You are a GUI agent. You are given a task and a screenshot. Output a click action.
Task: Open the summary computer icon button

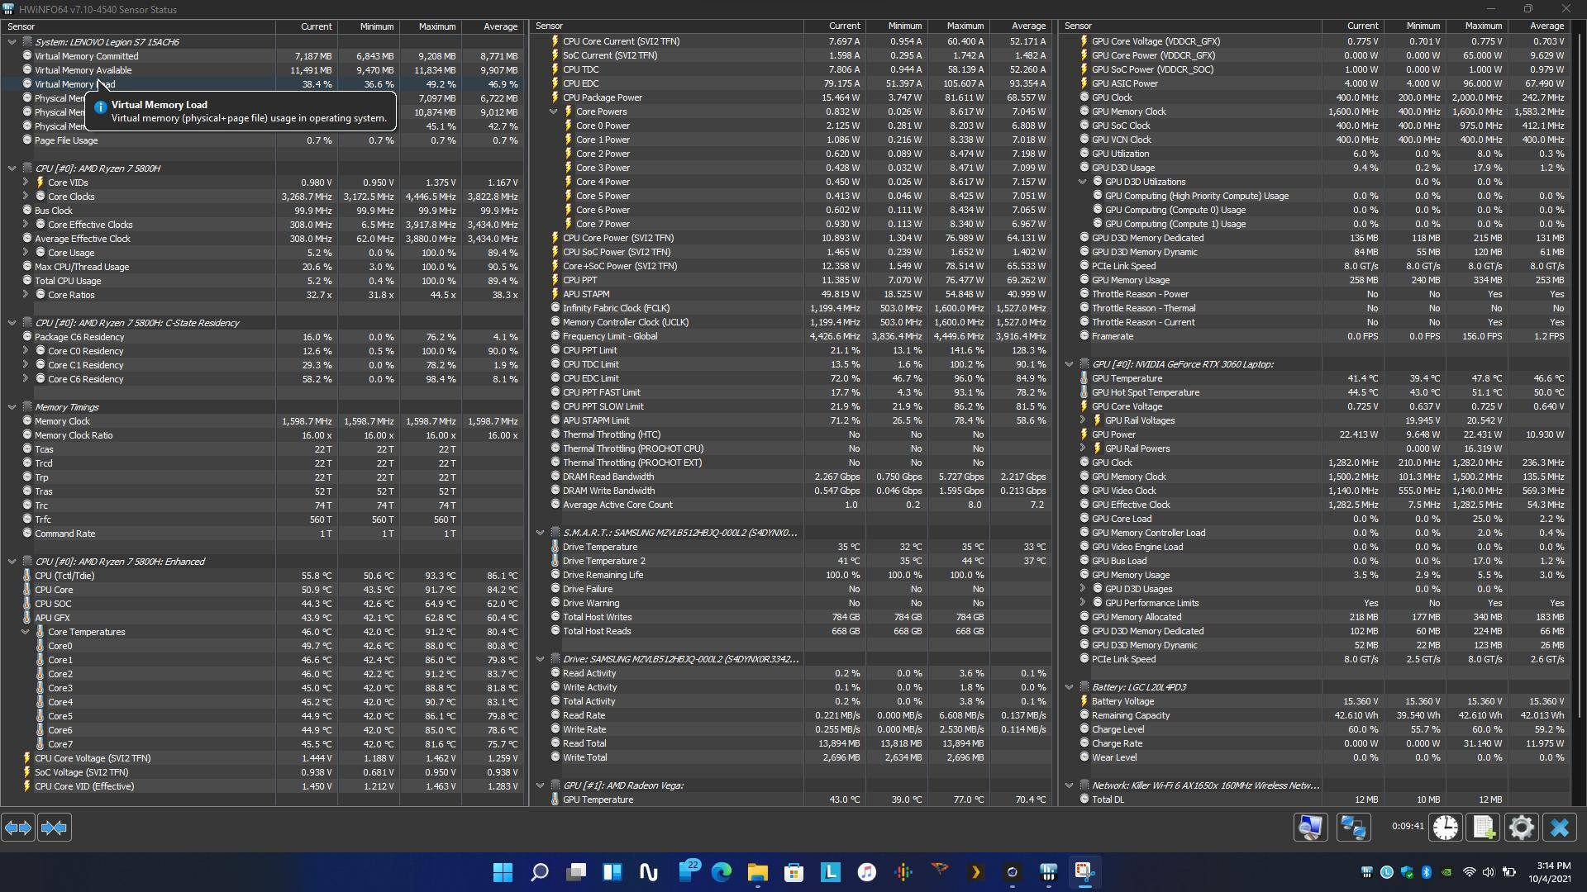coord(1310,828)
